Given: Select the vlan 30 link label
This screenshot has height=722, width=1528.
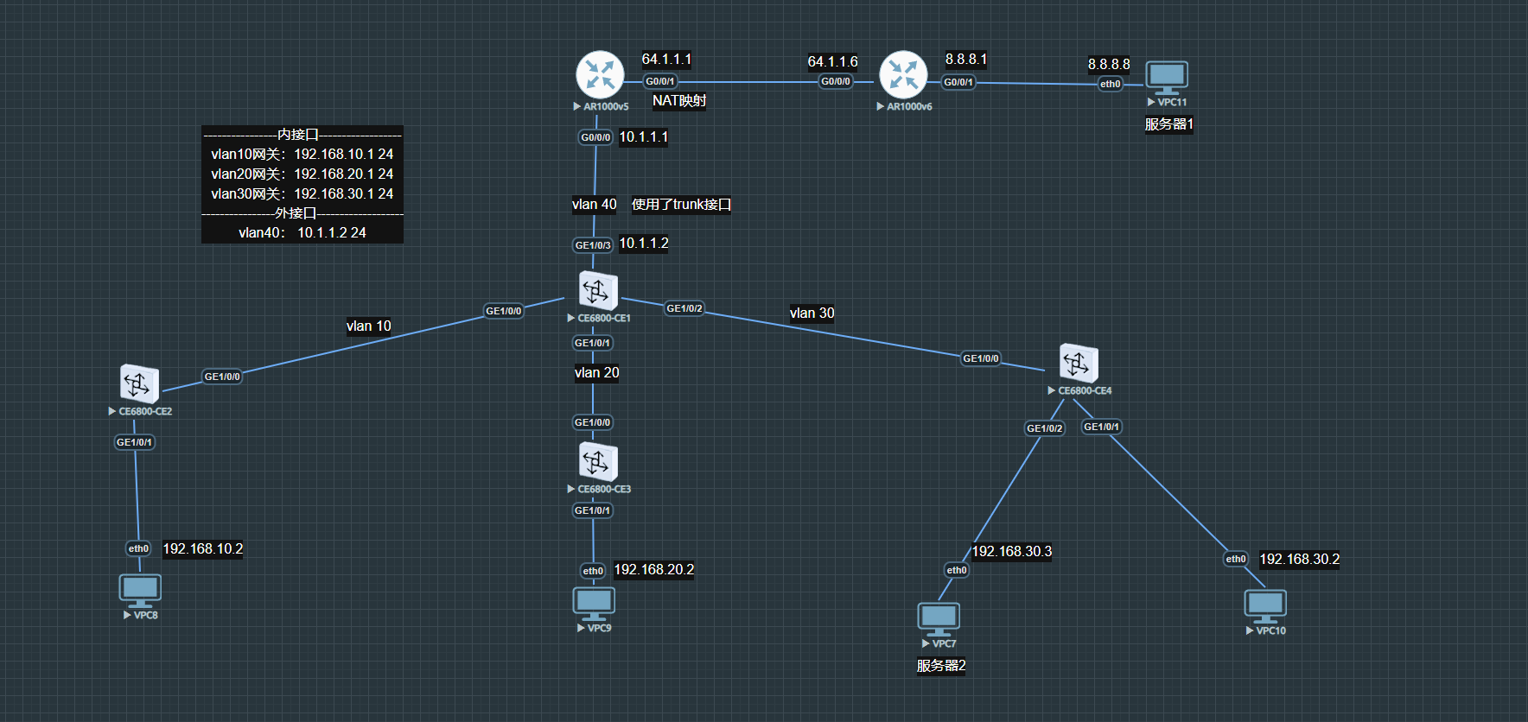Looking at the screenshot, I should coord(812,313).
